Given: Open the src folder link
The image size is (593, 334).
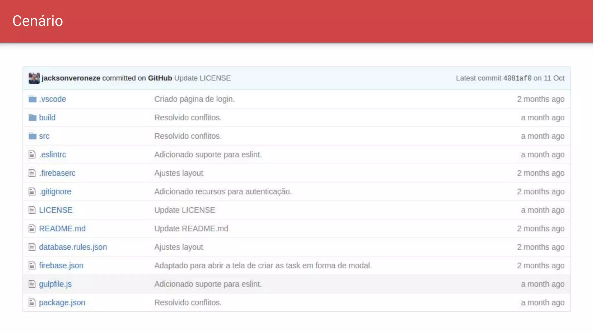Looking at the screenshot, I should [44, 136].
